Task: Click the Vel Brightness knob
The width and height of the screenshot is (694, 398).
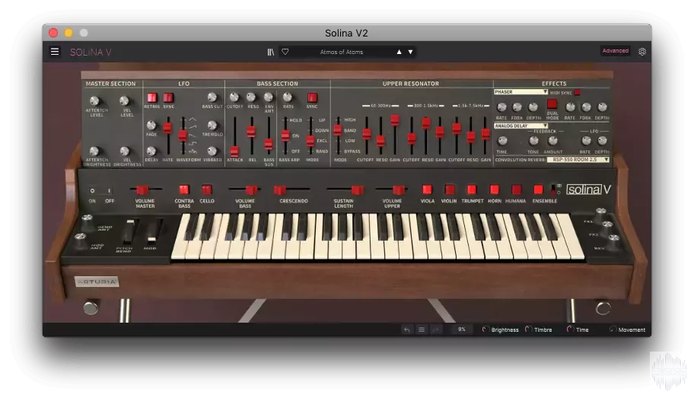Action: [x=124, y=151]
